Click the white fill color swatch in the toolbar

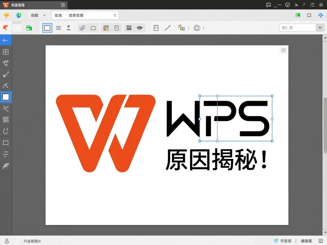pos(16,28)
